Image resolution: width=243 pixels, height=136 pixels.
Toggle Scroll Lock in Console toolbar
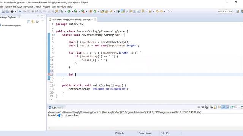point(215,107)
